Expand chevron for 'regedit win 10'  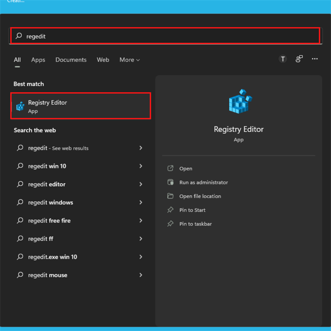point(141,166)
